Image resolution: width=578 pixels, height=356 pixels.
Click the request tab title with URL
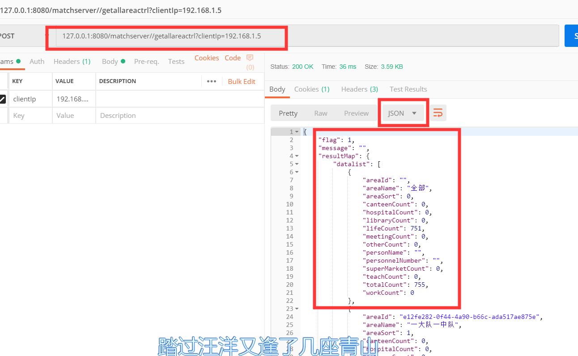110,10
